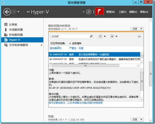Open the 管理(M) menu
Viewport: 155px width, 124px height.
[111, 12]
